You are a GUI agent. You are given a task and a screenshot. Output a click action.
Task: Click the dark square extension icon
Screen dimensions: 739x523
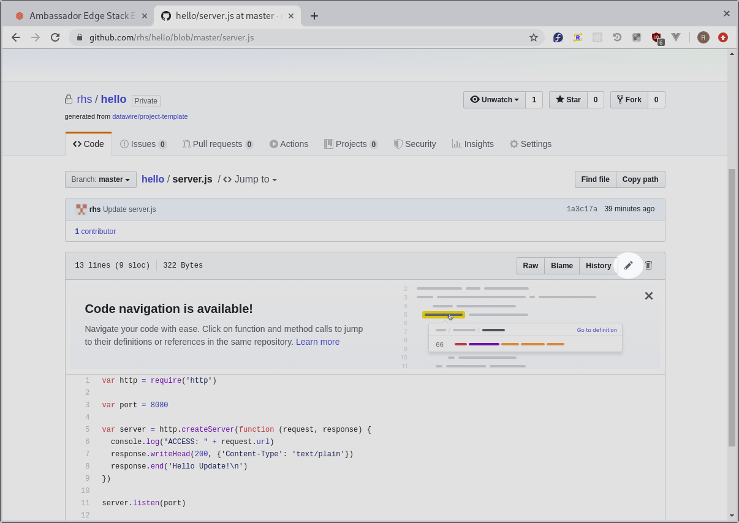(x=637, y=37)
